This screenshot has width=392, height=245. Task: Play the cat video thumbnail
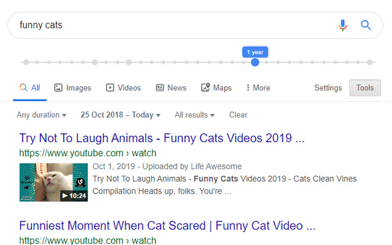[53, 181]
